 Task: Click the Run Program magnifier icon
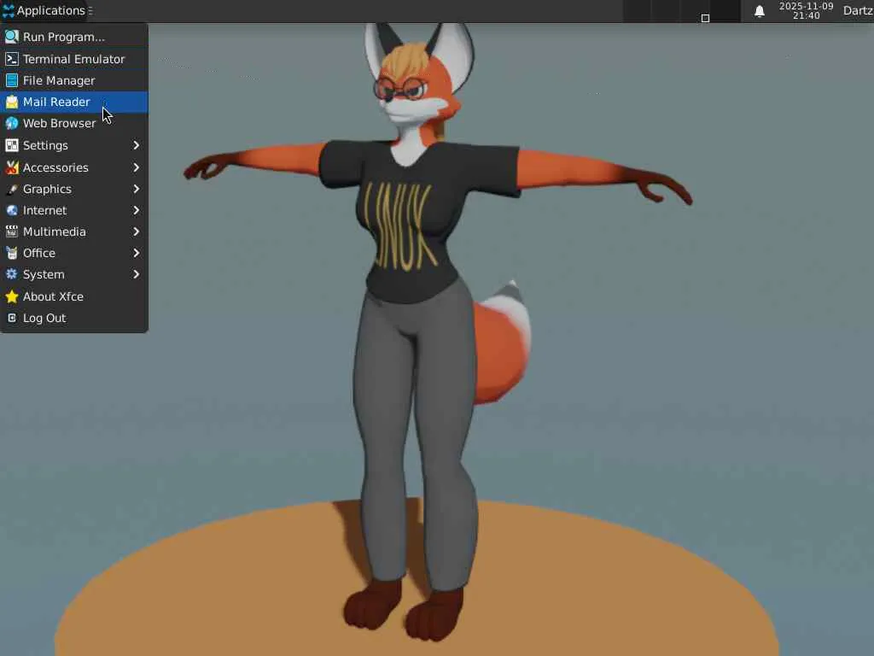pyautogui.click(x=12, y=37)
